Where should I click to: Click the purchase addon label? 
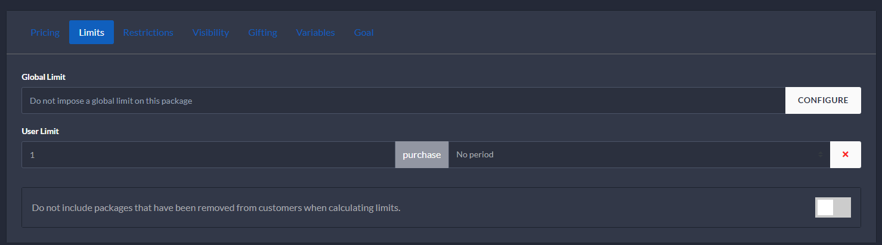[422, 154]
